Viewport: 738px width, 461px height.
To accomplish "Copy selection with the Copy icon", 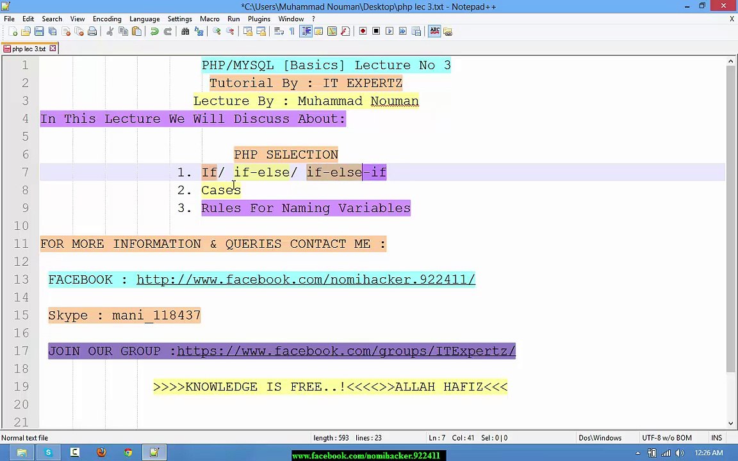I will pos(123,31).
